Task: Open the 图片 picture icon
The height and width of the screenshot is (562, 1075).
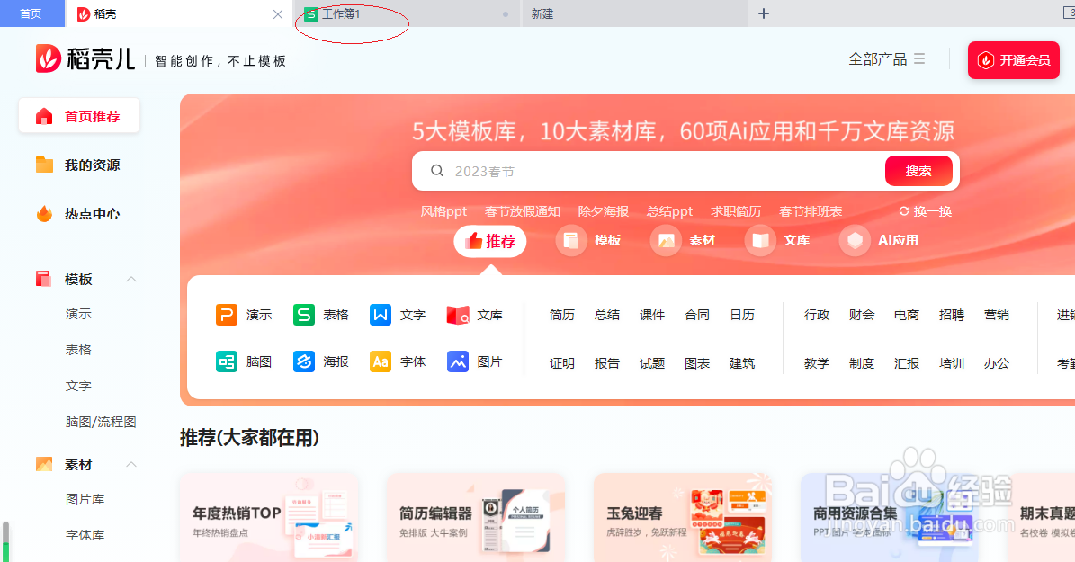Action: 458,361
